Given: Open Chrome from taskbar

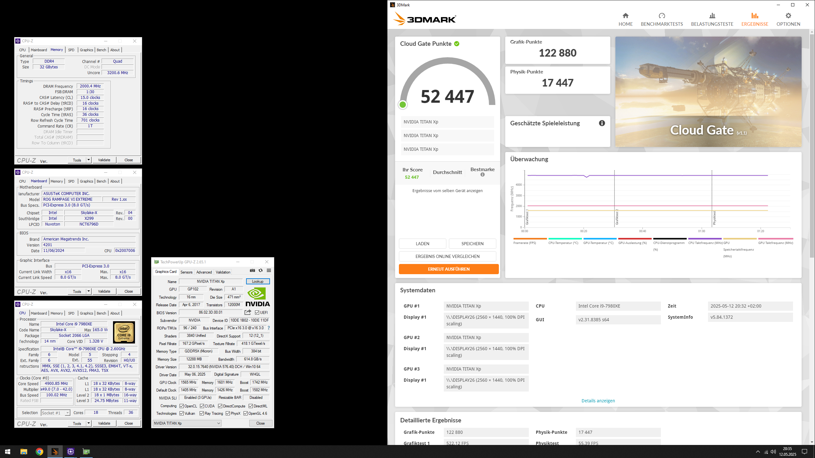Looking at the screenshot, I should [39, 452].
